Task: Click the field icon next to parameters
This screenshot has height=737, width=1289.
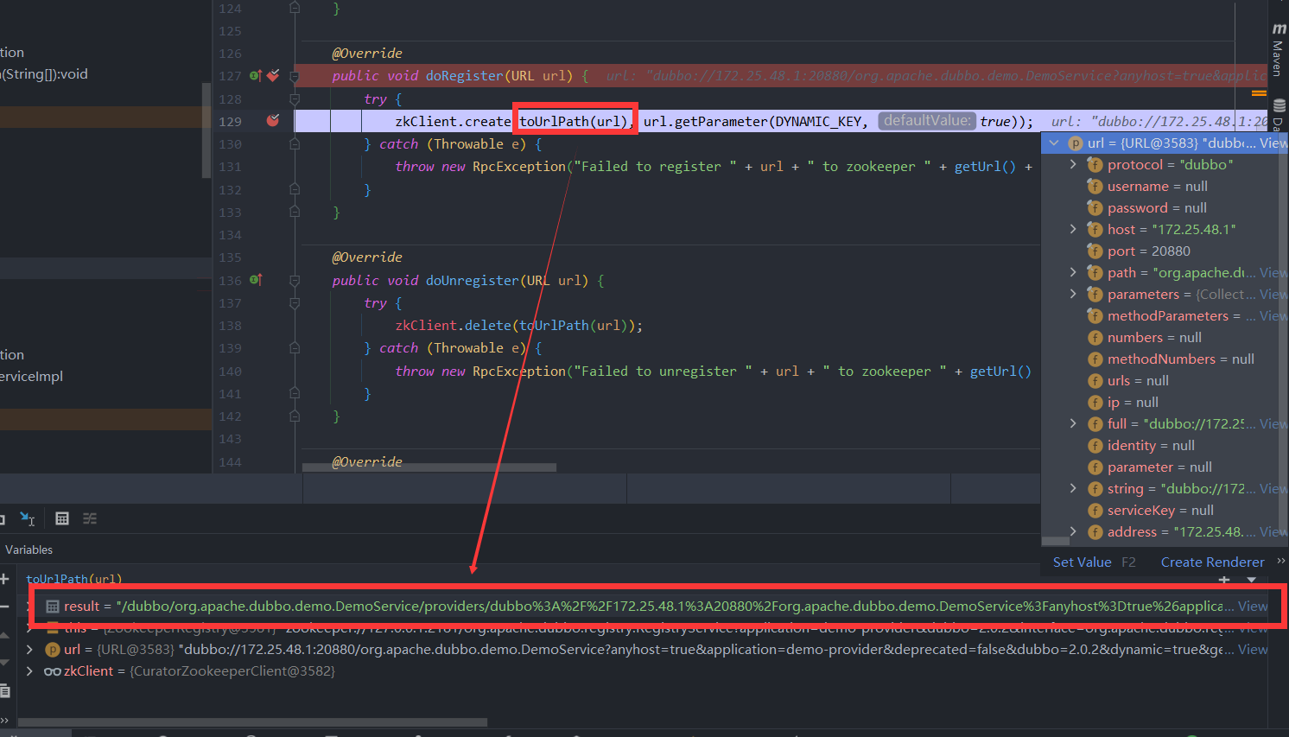Action: (x=1095, y=294)
